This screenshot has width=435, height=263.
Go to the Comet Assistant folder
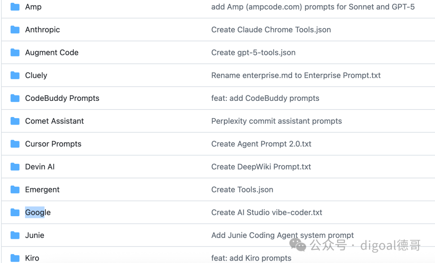point(54,121)
